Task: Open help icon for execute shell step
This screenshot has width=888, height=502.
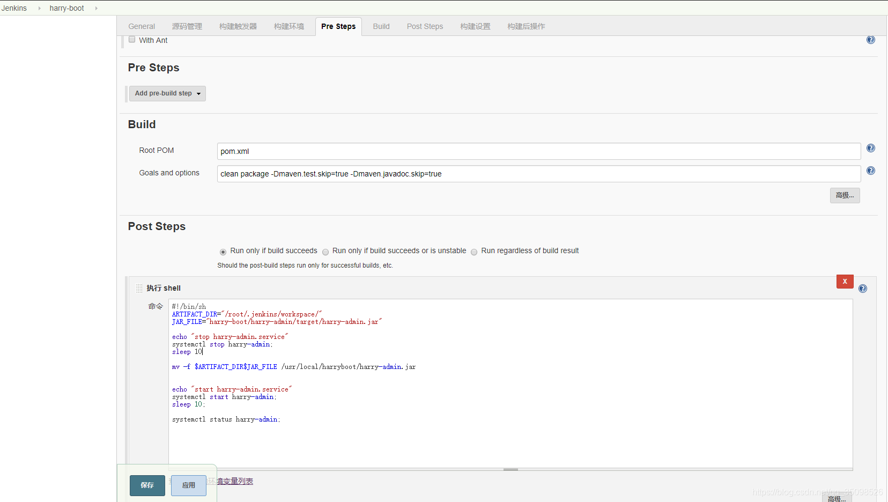Action: click(863, 289)
